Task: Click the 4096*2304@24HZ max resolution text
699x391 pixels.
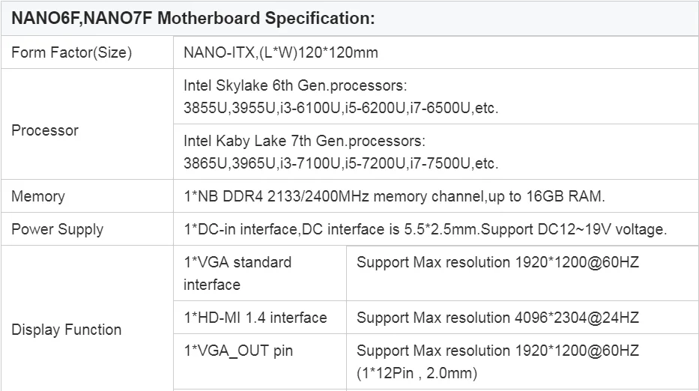Action: (497, 318)
